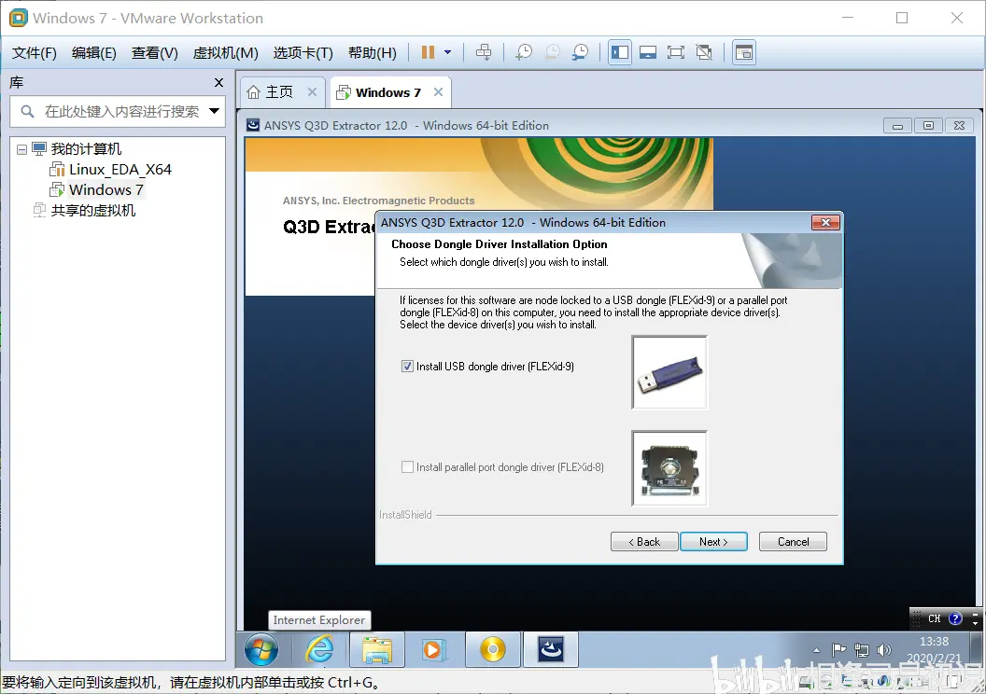Click the Action Center flag tray icon

[x=838, y=650]
